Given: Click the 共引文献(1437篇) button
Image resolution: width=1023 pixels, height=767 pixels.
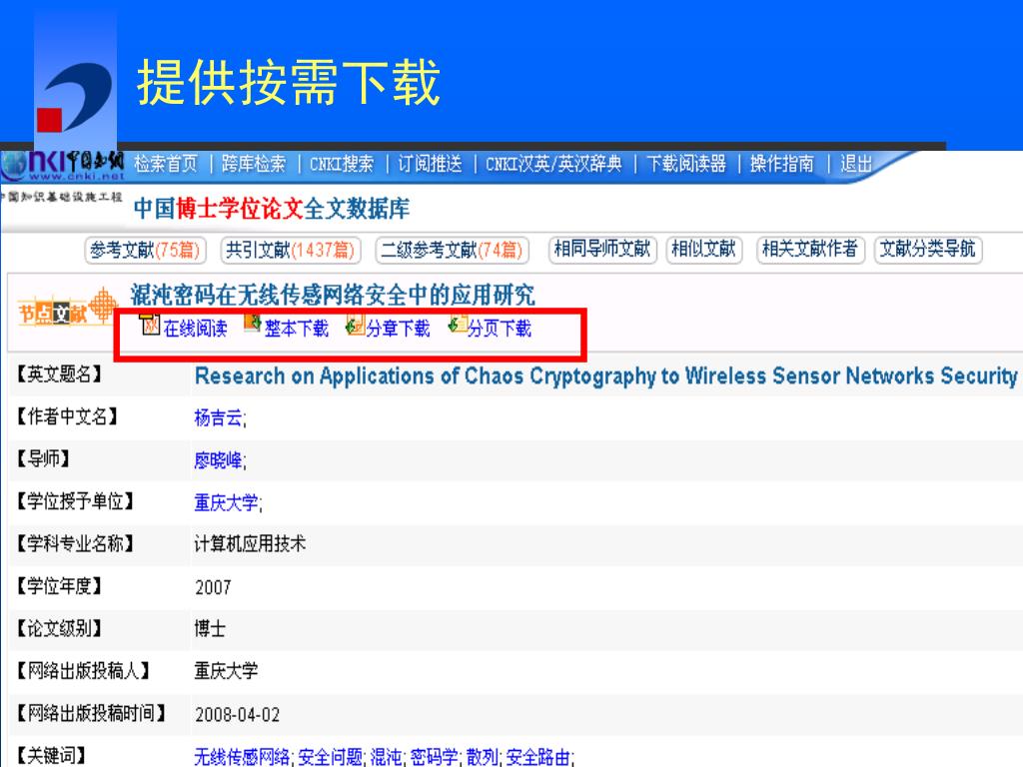Looking at the screenshot, I should 290,250.
